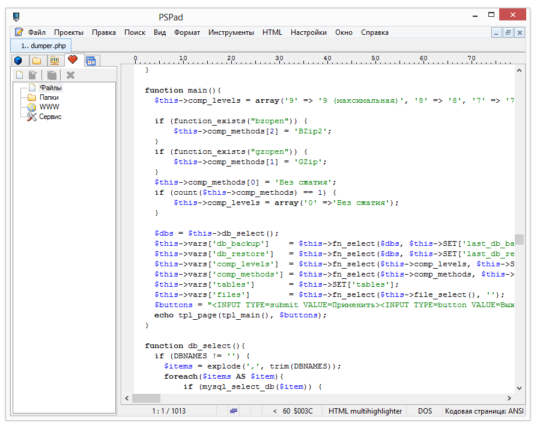Image resolution: width=540 pixels, height=428 pixels.
Task: Open the Файл menu
Action: coord(37,32)
